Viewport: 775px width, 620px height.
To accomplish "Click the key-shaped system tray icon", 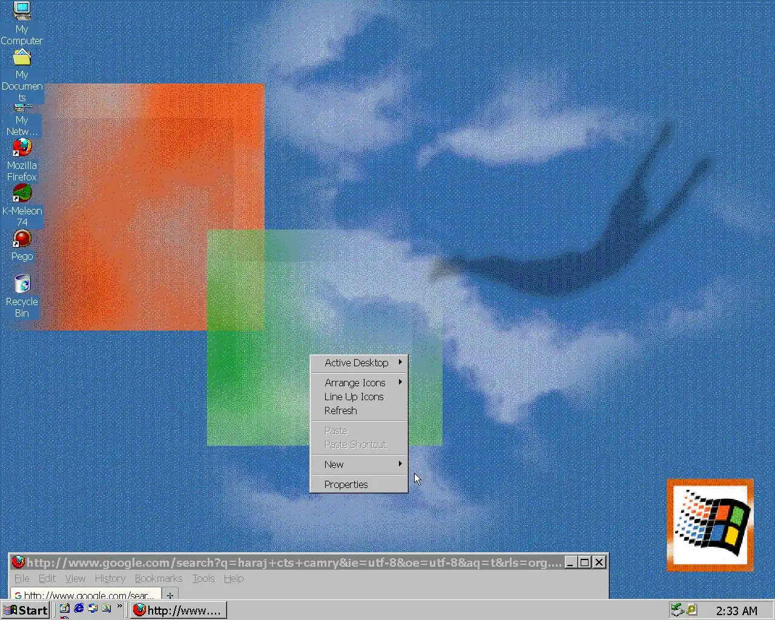I will click(691, 610).
